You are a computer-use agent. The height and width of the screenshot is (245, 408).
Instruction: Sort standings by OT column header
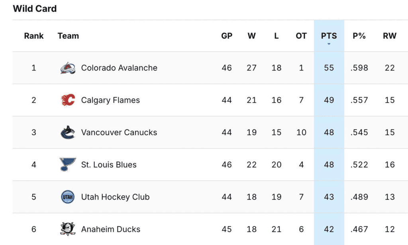pyautogui.click(x=301, y=36)
